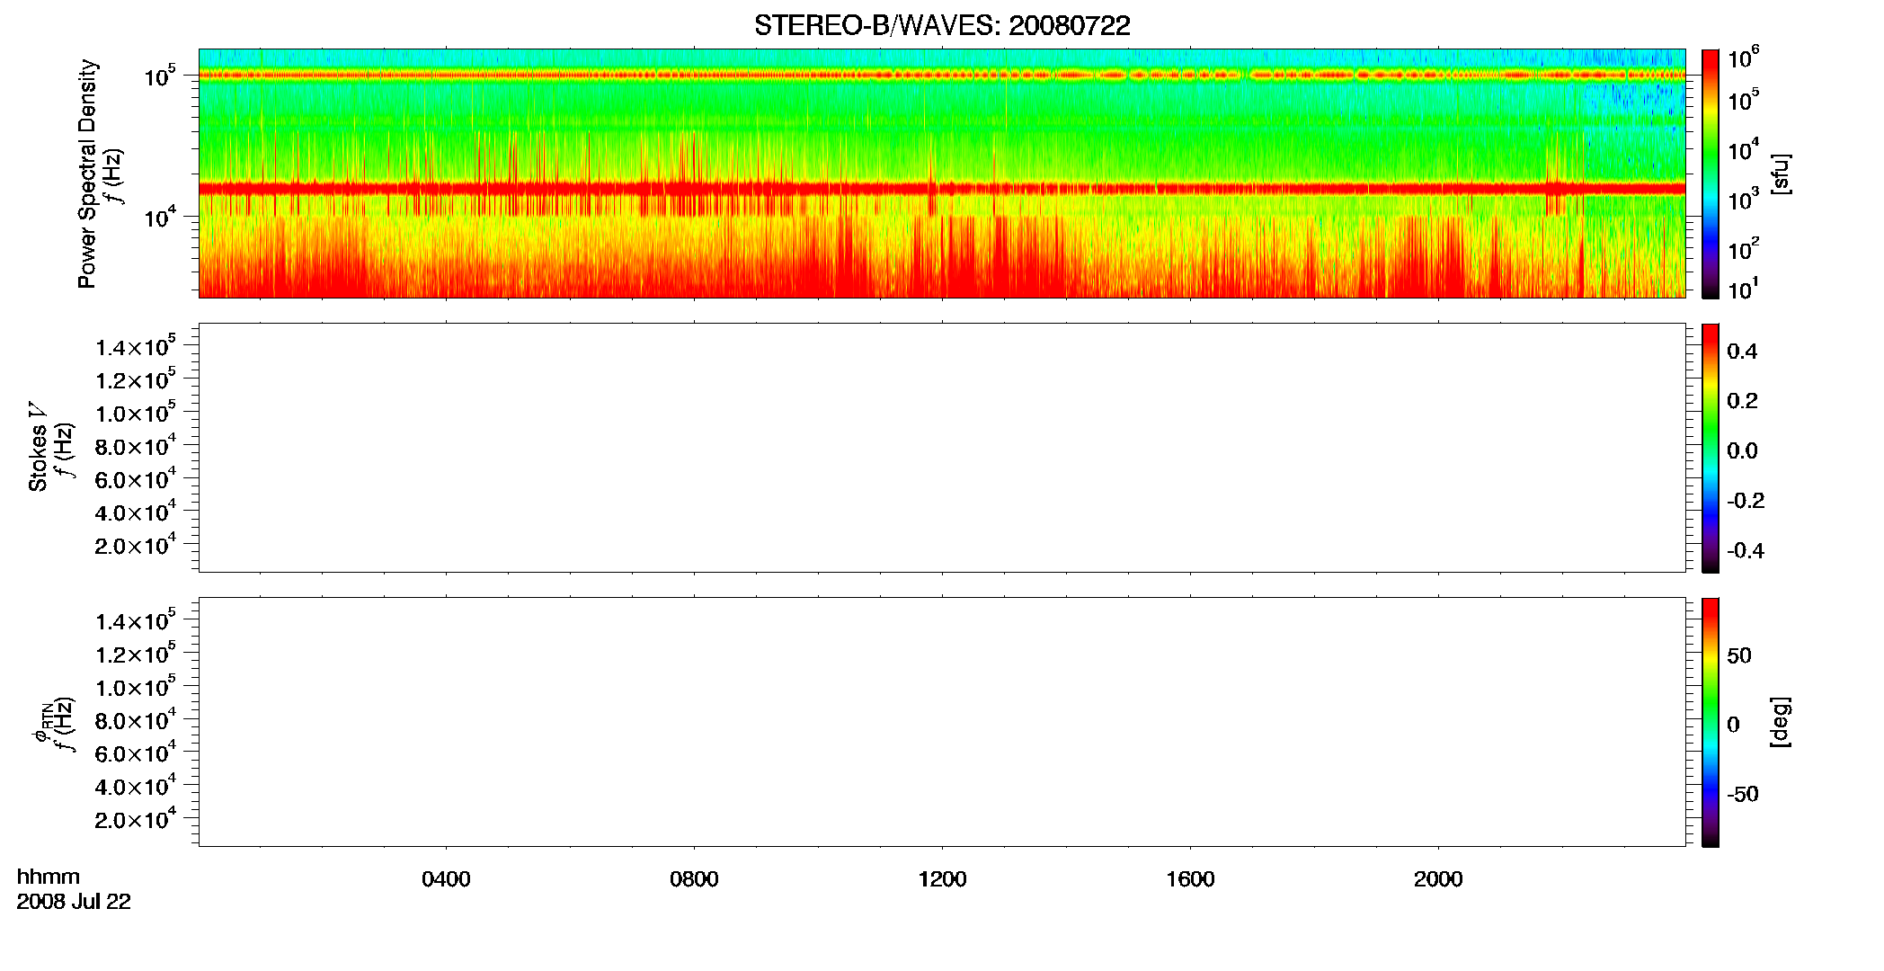Click the hhmm time format label
Screen dimensions: 1884x971
tap(49, 877)
